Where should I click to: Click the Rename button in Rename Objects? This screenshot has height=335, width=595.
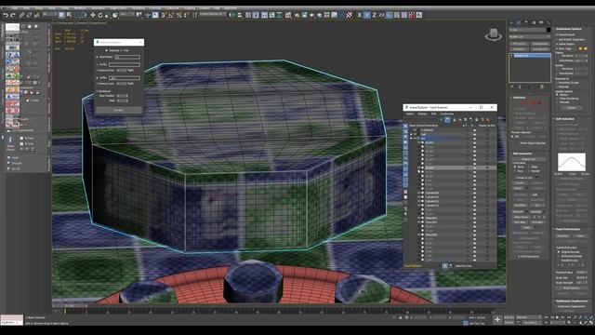click(119, 110)
